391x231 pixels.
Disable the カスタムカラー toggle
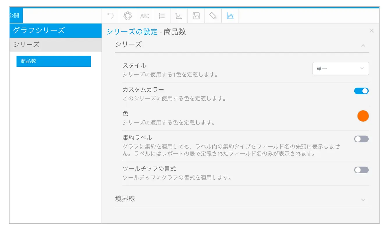(x=361, y=91)
